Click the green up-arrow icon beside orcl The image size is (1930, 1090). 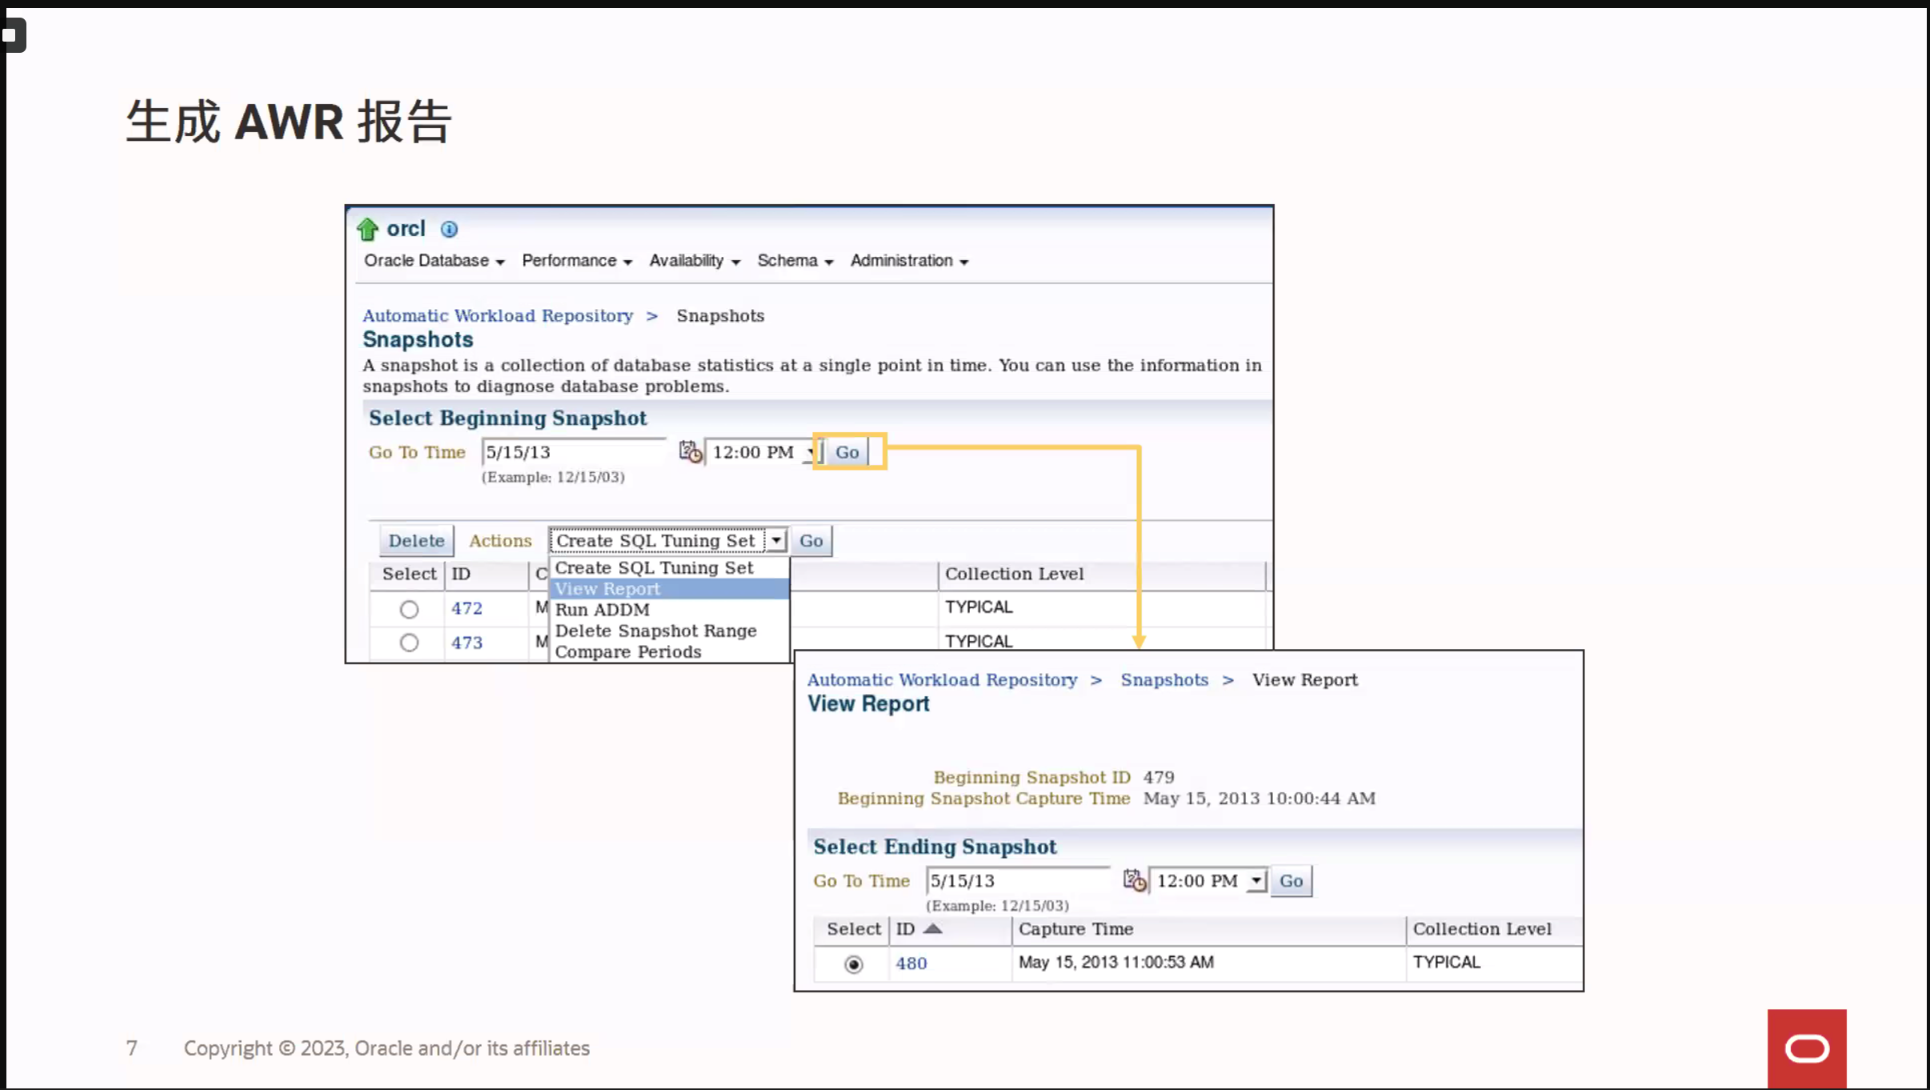pos(367,230)
